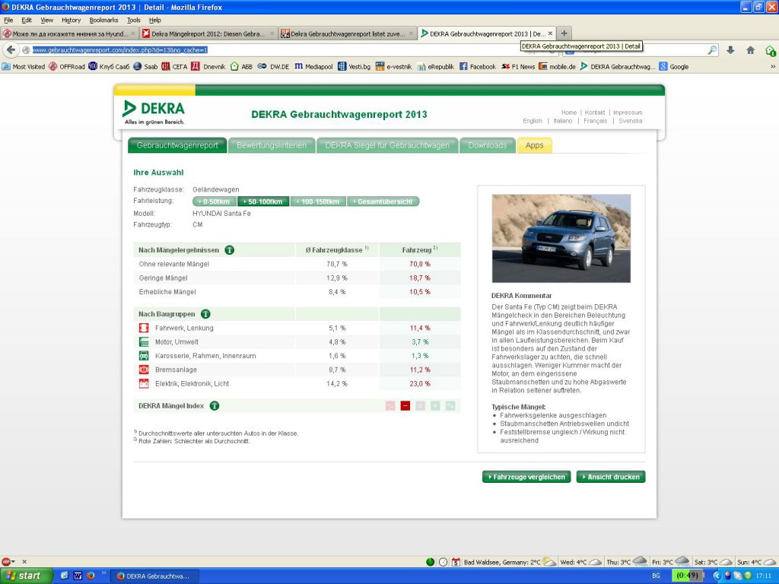The image size is (779, 584).
Task: Click the Elektrik, Elektronik, Licht icon
Action: pyautogui.click(x=144, y=384)
